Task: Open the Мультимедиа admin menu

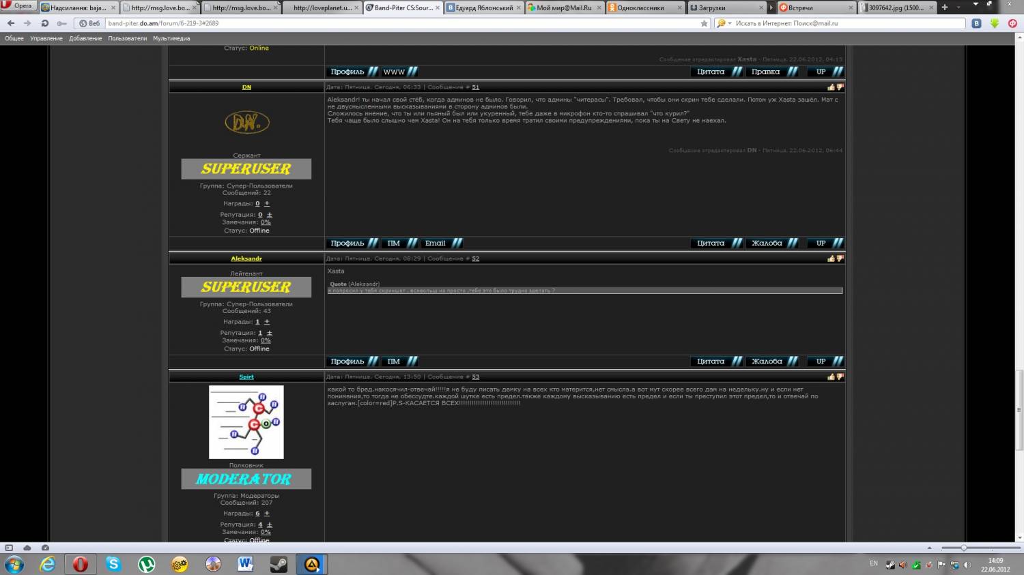Action: pos(171,38)
